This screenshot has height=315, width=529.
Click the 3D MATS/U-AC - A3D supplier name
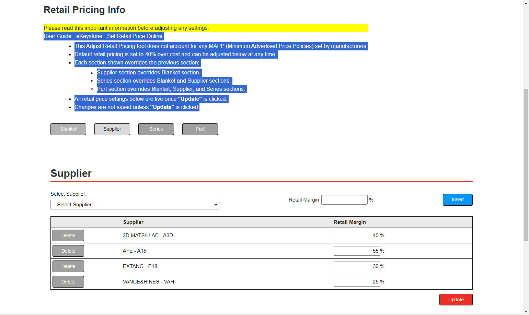click(148, 235)
